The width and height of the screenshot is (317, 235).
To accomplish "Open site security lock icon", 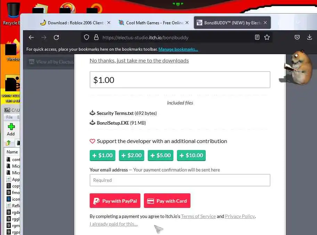I will (96, 37).
